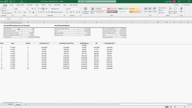This screenshot has width=192, height=108.
Task: Click the Format cells icon
Action: 154,9
